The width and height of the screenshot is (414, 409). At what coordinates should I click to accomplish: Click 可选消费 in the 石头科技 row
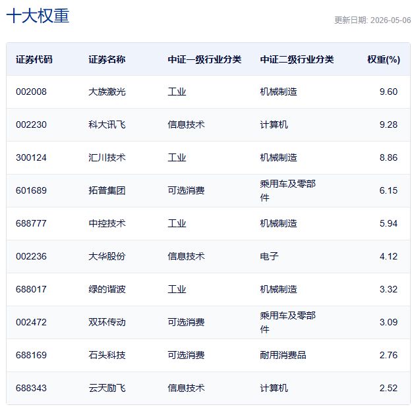[x=186, y=355]
